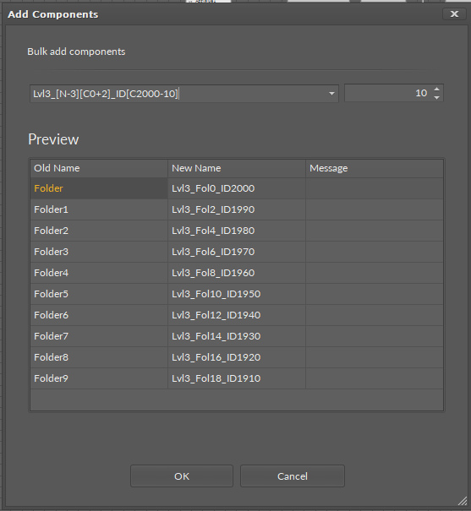The height and width of the screenshot is (511, 471).
Task: Select the Folder9 row
Action: click(237, 378)
